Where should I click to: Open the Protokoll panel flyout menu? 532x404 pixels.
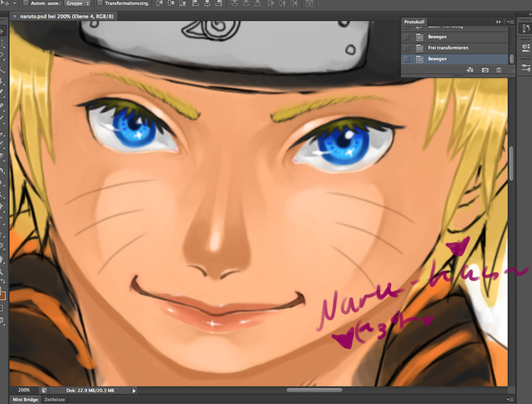point(510,22)
